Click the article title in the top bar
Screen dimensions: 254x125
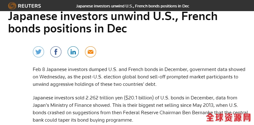point(132,6)
